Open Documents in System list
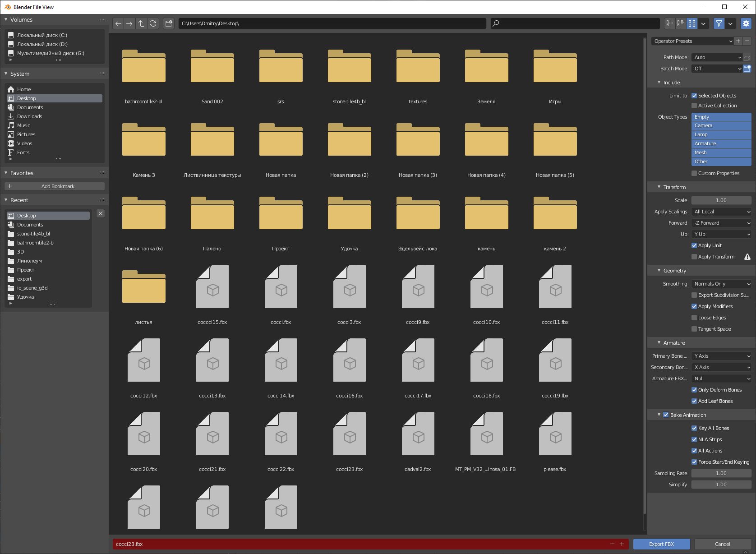The image size is (756, 554). coord(54,107)
